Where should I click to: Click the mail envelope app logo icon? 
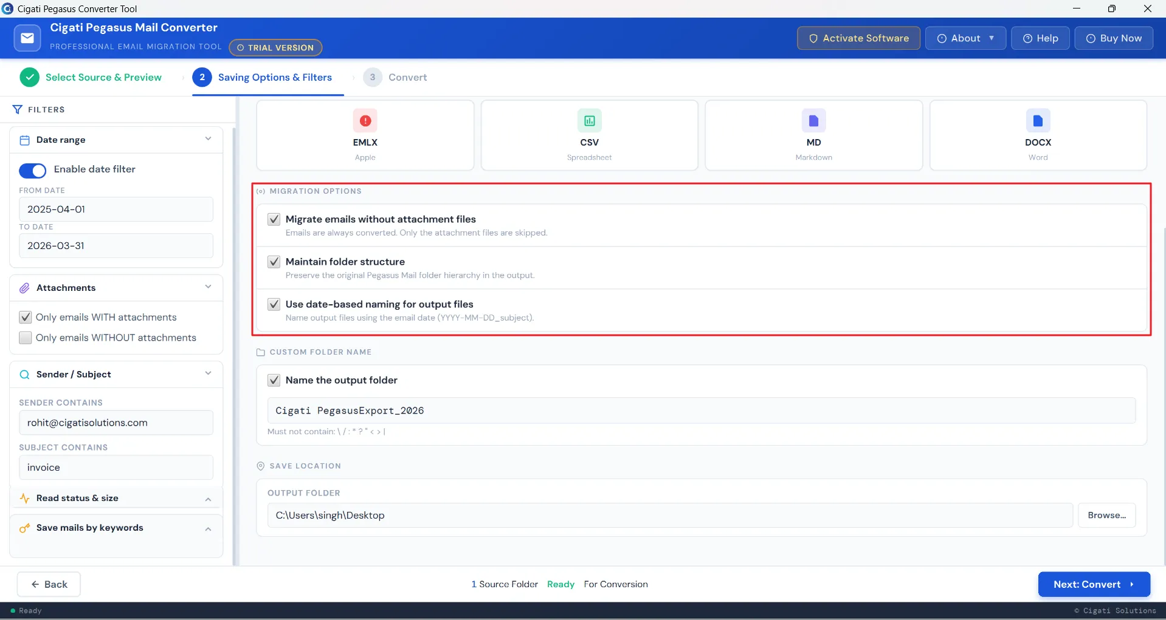[27, 38]
